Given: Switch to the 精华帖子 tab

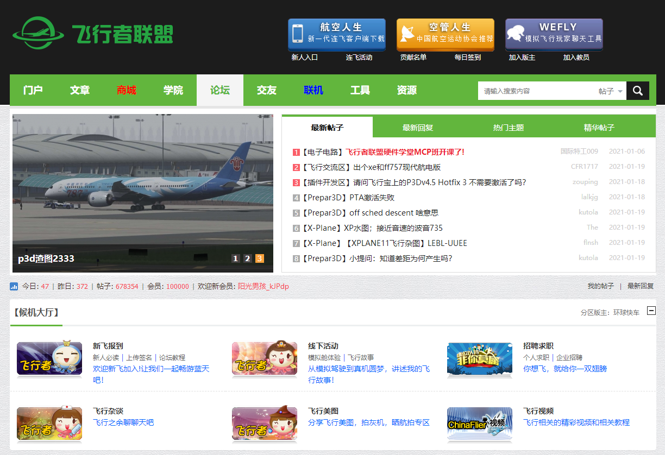Looking at the screenshot, I should [x=598, y=128].
